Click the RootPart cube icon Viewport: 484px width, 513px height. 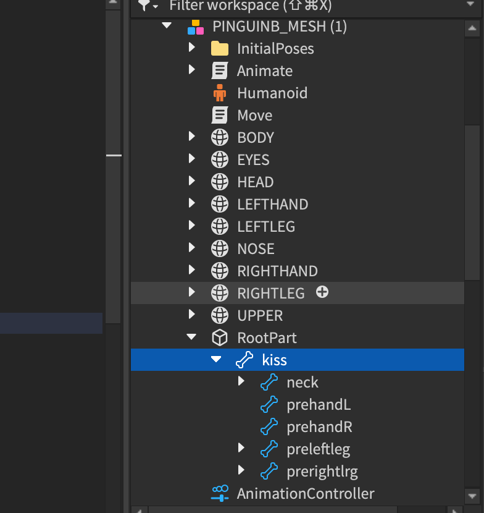tap(219, 338)
